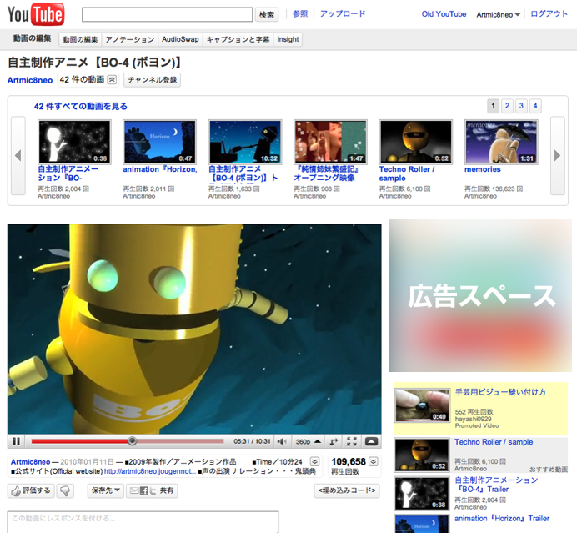Open sidebar animation『Horizon』Trailer link
This screenshot has width=577, height=533.
502,519
